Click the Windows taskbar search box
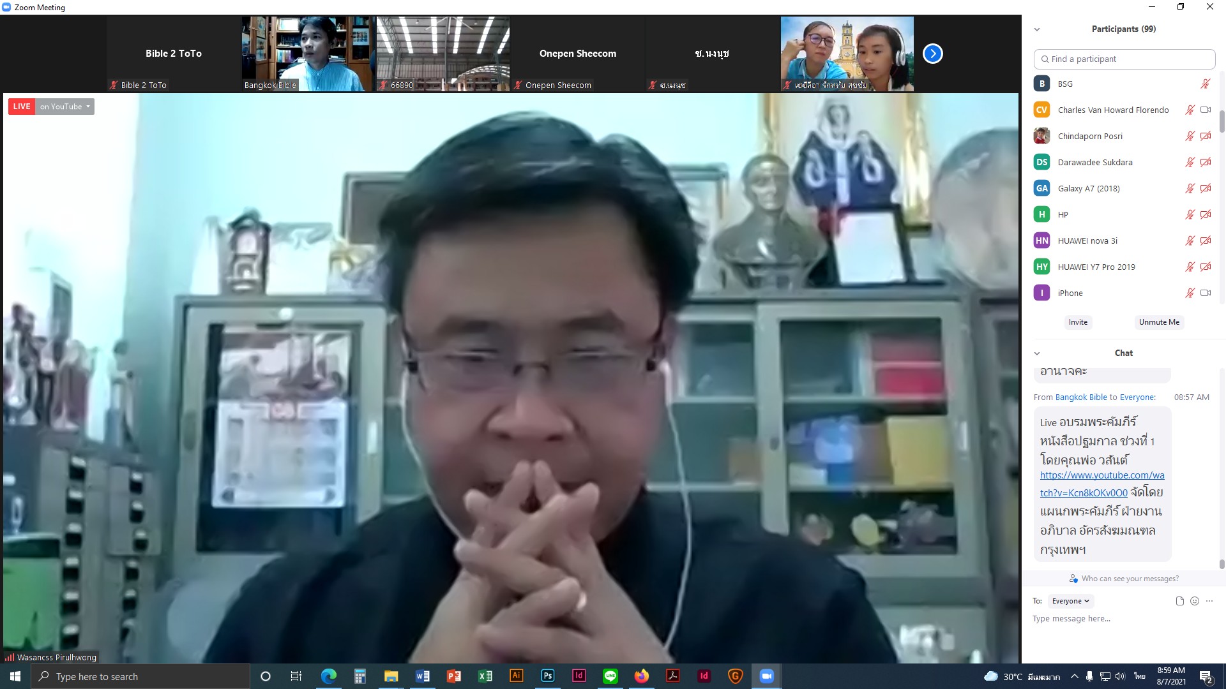Screen dimensions: 1226x689 140,676
